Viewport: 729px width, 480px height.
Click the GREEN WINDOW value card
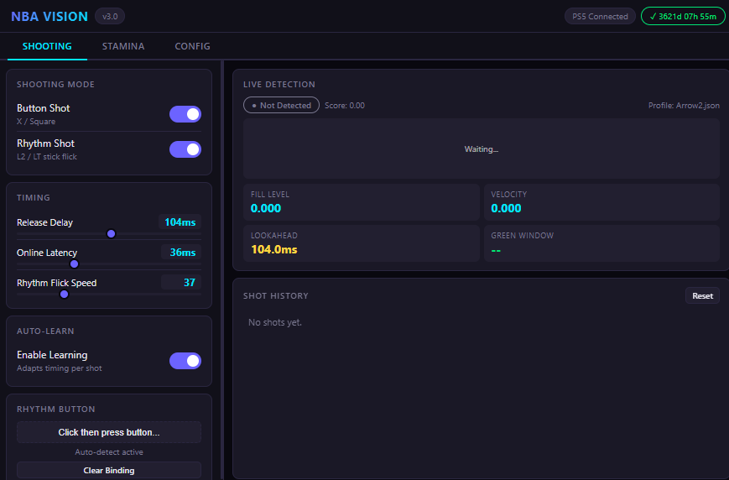click(601, 243)
